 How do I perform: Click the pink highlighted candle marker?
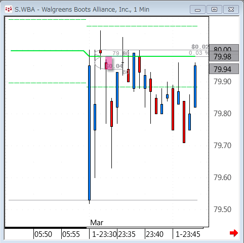coord(108,63)
